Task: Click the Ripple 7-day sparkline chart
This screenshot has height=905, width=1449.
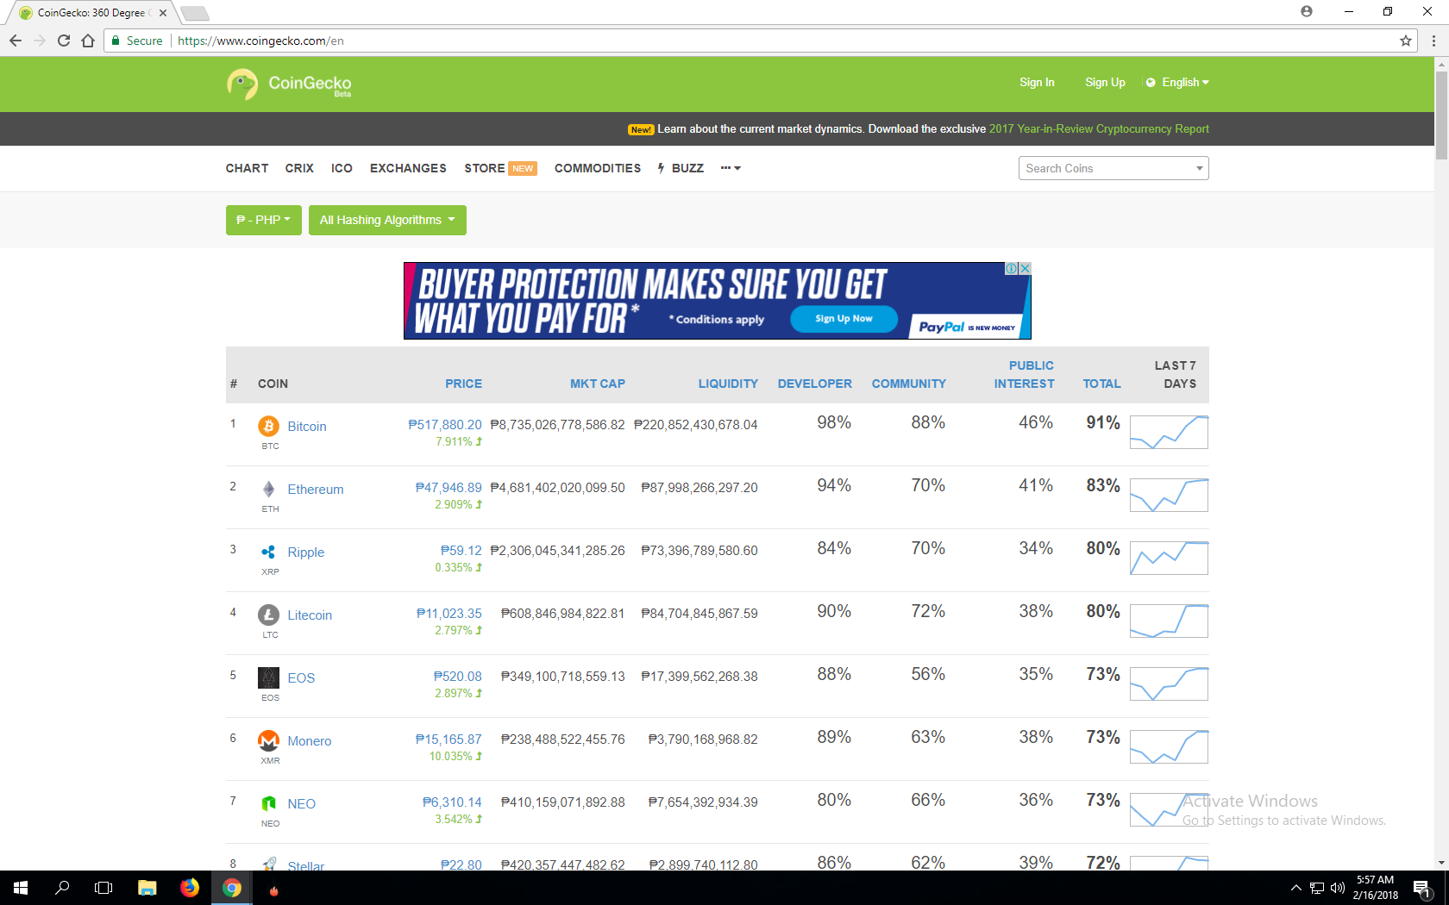Action: pyautogui.click(x=1169, y=558)
